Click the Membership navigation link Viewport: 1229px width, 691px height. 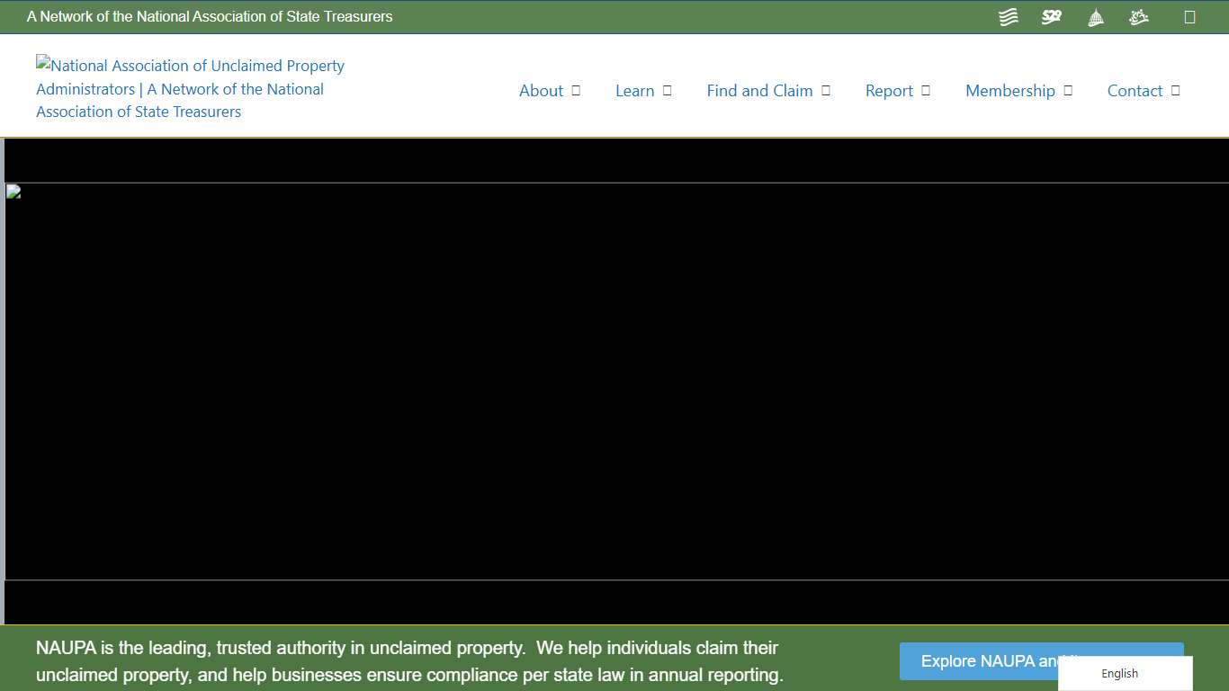1010,90
